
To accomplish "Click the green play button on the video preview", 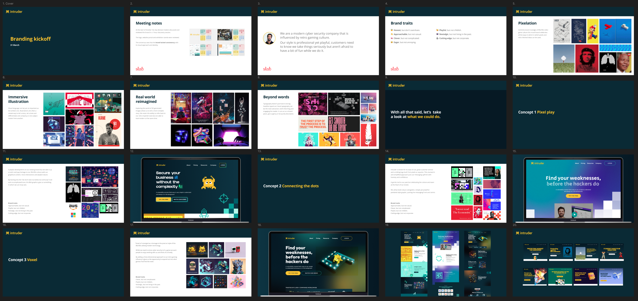I will tap(574, 214).
